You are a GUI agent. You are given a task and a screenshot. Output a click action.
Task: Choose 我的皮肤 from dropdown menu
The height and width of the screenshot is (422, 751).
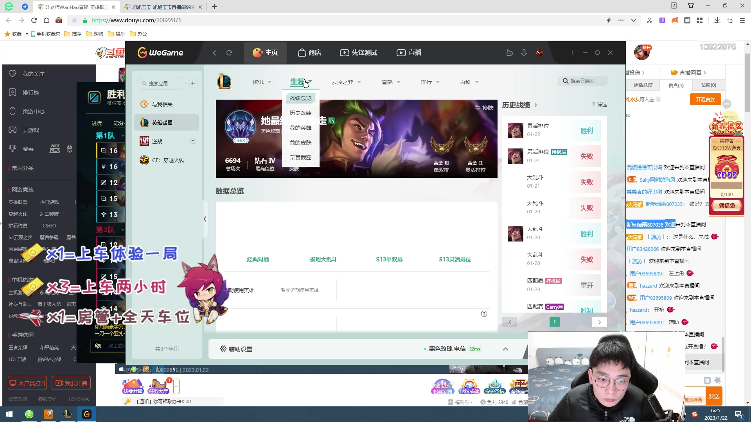(300, 143)
